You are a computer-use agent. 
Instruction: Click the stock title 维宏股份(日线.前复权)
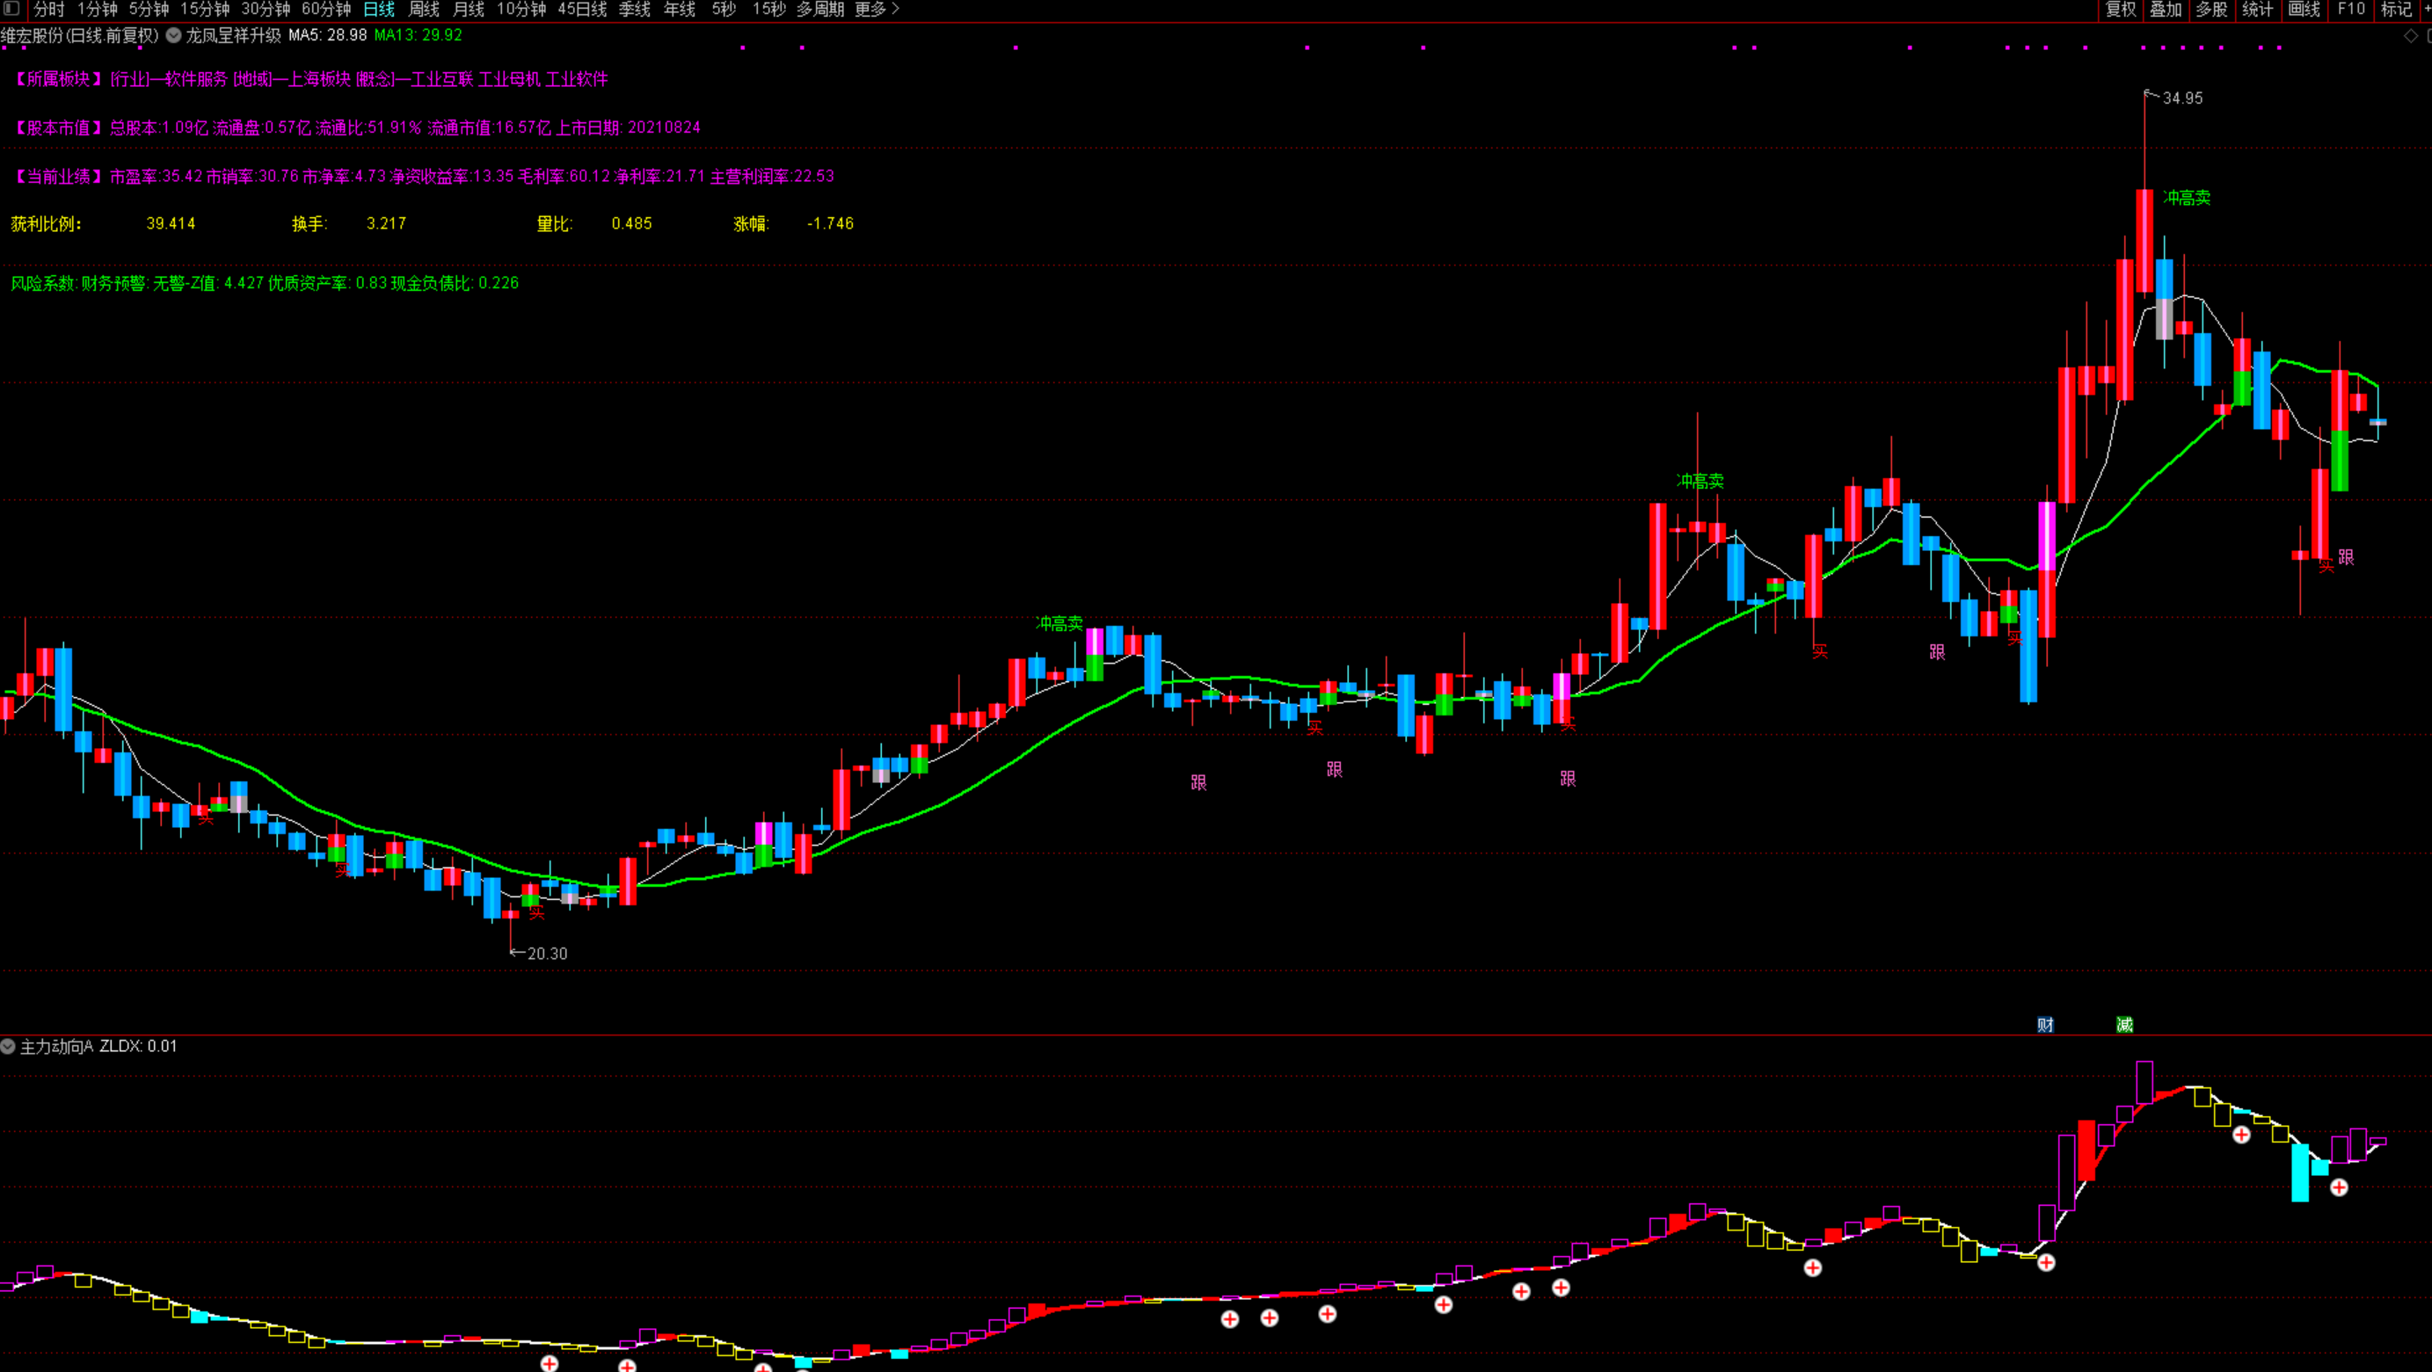[80, 35]
